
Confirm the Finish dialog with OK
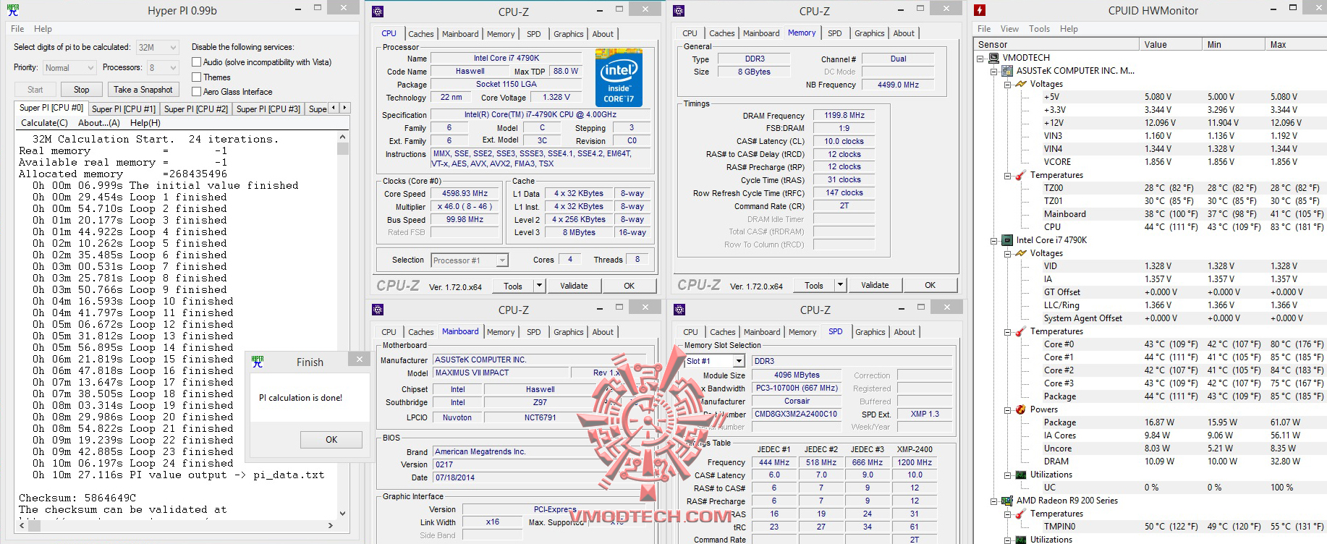331,440
